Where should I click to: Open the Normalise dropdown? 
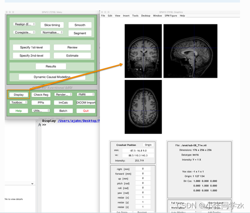52,32
